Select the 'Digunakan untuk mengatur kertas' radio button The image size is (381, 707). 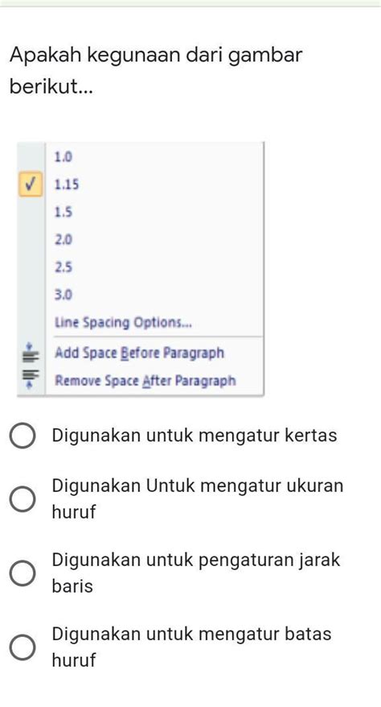click(x=23, y=436)
